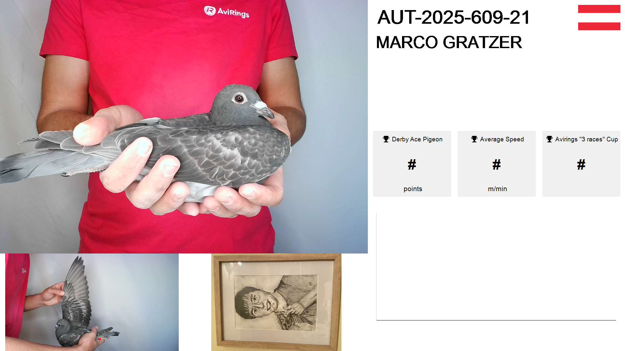The width and height of the screenshot is (625, 351).
Task: Click the 3 races Cup rank hash
Action: point(581,165)
